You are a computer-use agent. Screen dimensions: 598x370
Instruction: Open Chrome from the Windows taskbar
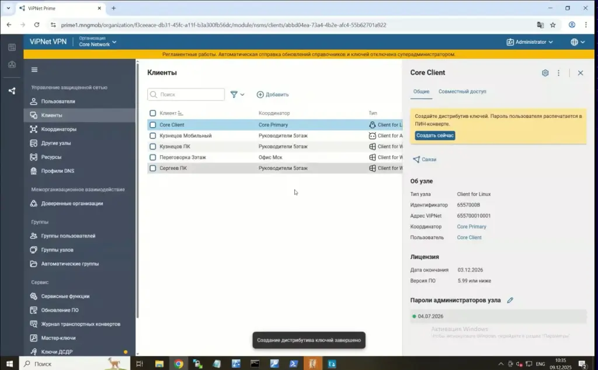point(179,364)
